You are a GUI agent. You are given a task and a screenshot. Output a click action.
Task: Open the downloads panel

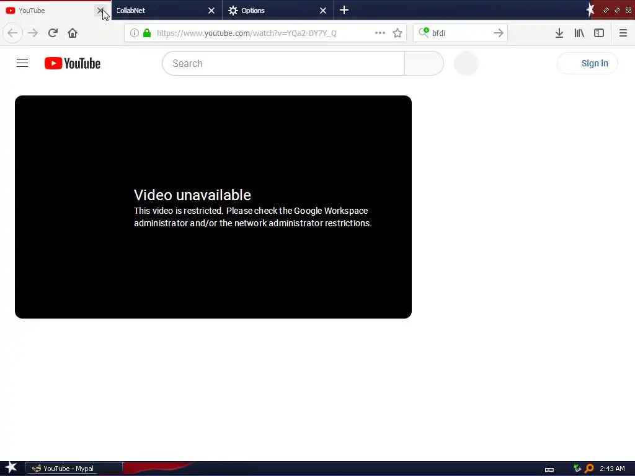(559, 33)
